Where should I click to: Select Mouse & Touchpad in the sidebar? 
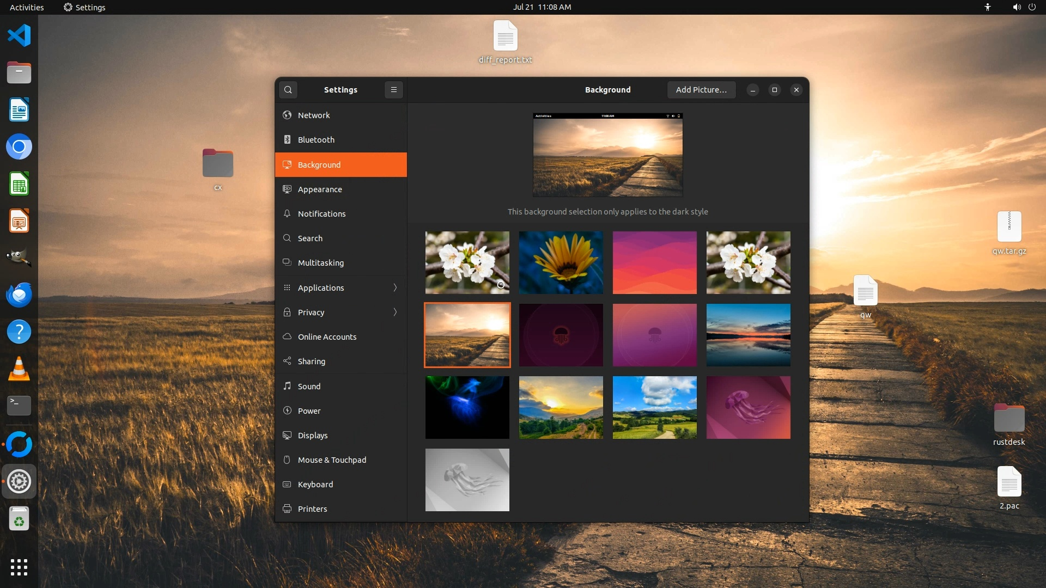(332, 460)
